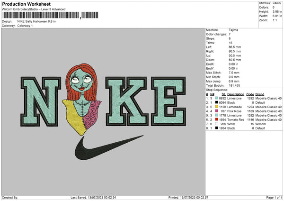Click the 'White' description text
The height and width of the screenshot is (201, 284).
(231, 124)
